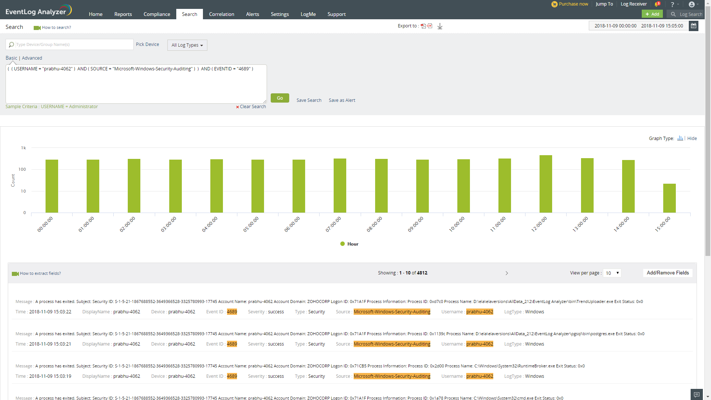
Task: Open the calendar date picker
Action: point(694,26)
